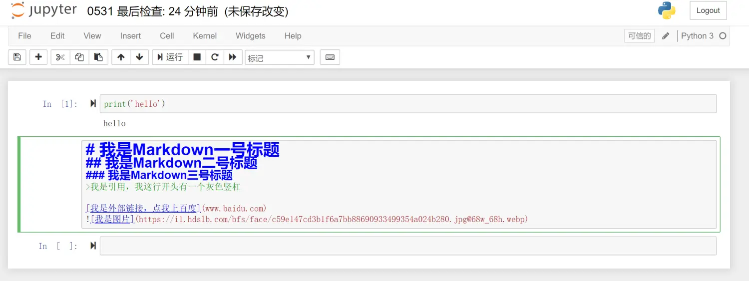
Task: Restart the kernel with circular arrow icon
Action: click(x=215, y=57)
